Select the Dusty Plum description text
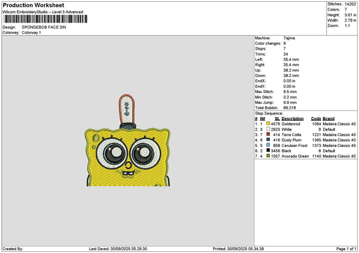The width and height of the screenshot is (359, 253). coord(291,140)
